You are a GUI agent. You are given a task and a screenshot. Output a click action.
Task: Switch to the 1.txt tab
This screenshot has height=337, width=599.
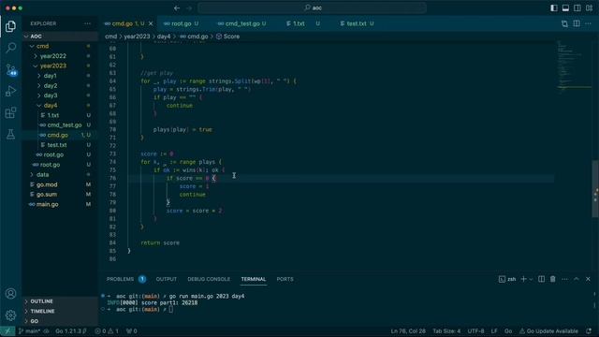pos(299,23)
